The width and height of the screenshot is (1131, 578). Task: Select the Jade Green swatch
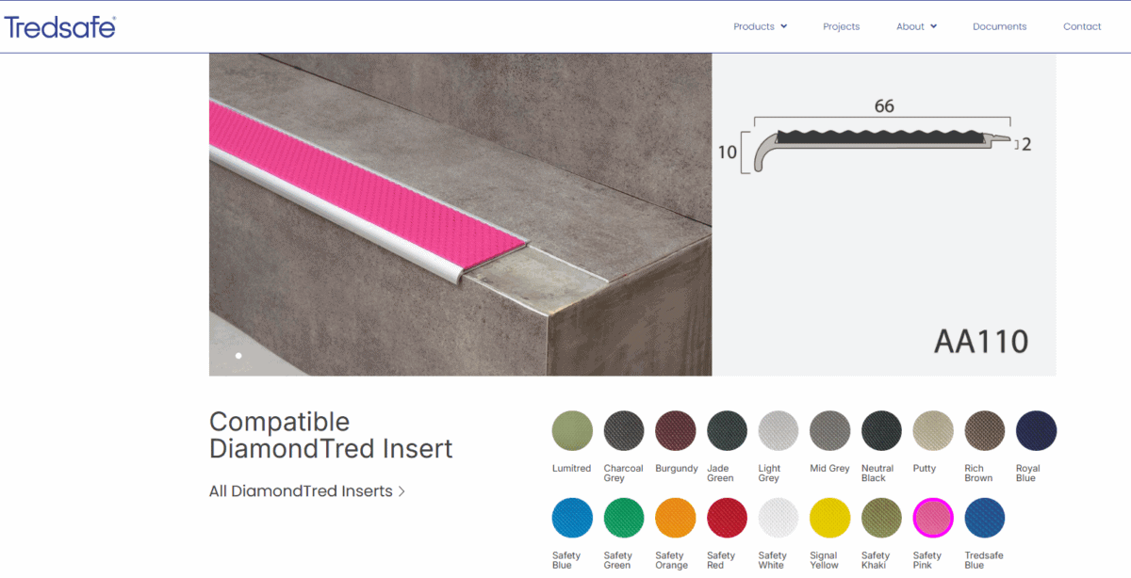[x=727, y=431]
